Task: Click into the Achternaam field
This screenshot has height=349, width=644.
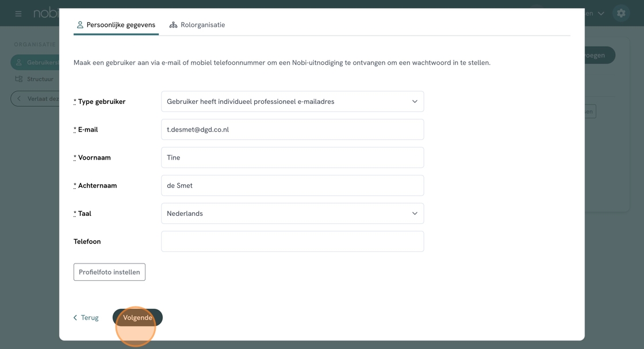Action: [x=292, y=186]
